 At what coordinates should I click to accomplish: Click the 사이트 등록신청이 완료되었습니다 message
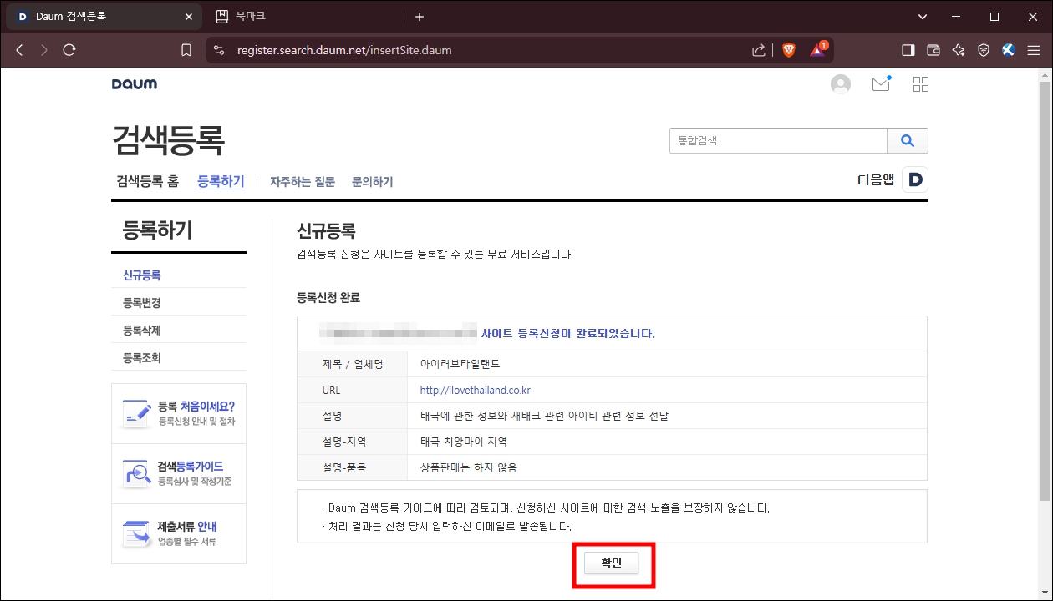pos(568,333)
